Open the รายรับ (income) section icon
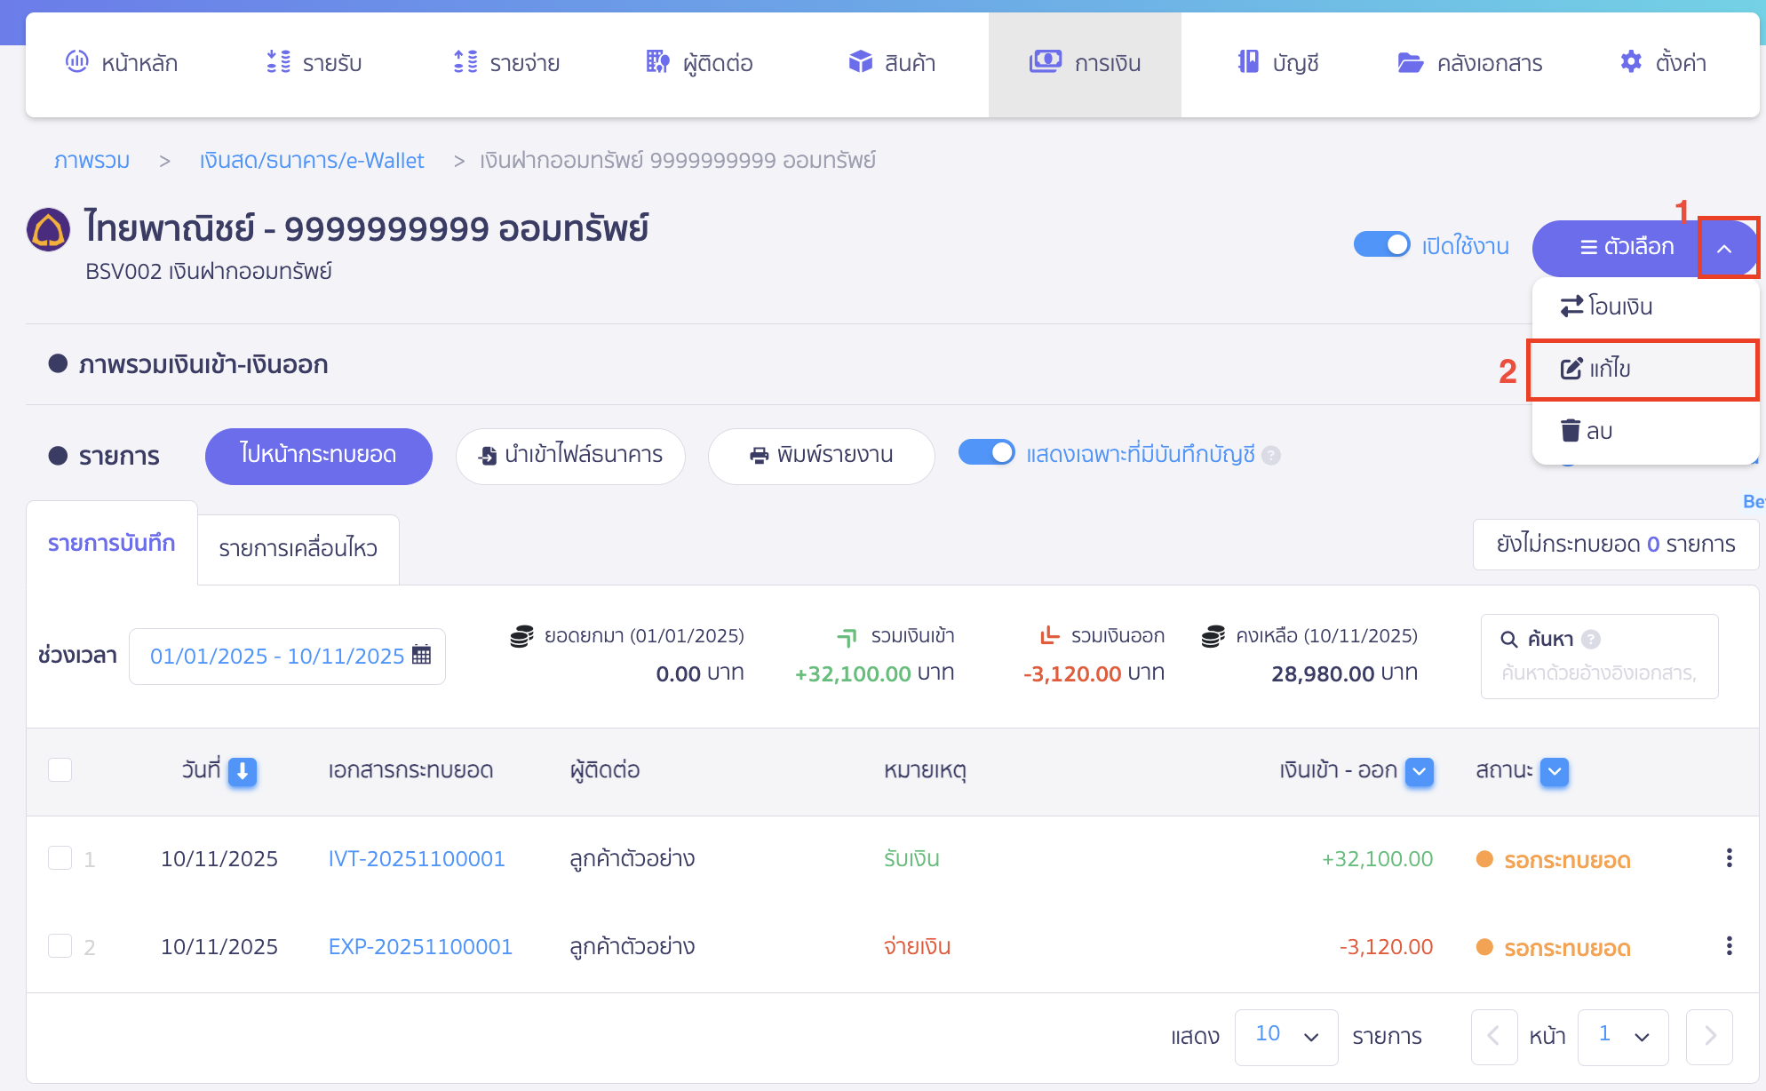This screenshot has width=1766, height=1091. pyautogui.click(x=277, y=62)
